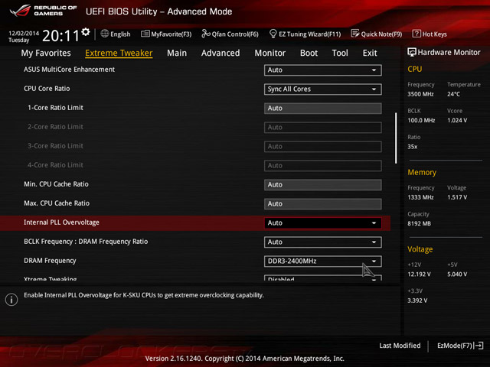
Task: Go to the Main tab
Action: tap(177, 53)
